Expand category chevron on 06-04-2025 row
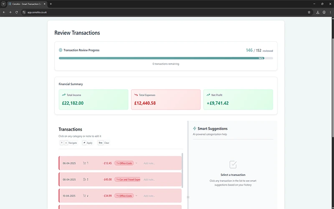The height and width of the screenshot is (209, 334). click(137, 163)
